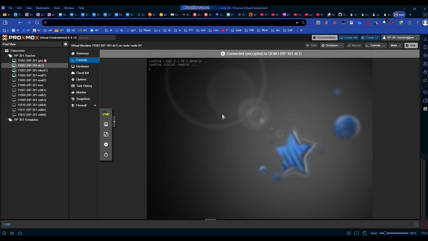The image size is (428, 241).
Task: Click the Create VM button
Action: coord(348,37)
